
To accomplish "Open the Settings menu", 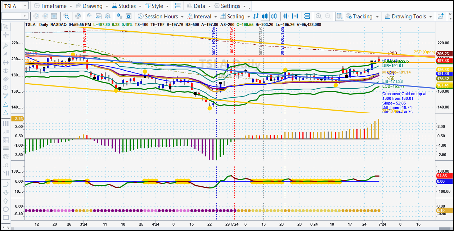I will pos(230,6).
